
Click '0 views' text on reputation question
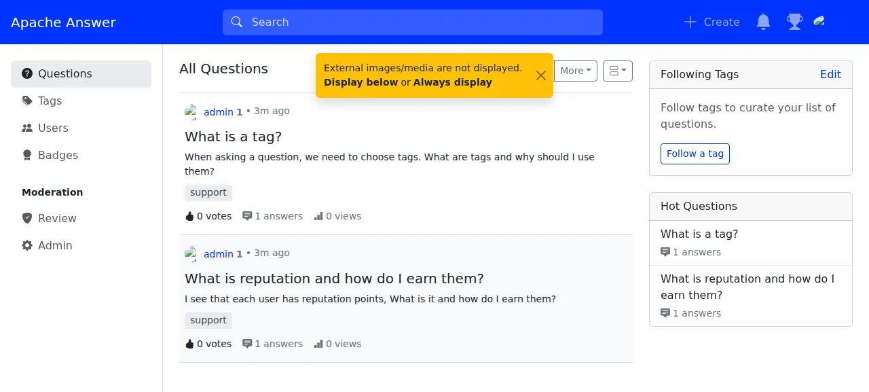(344, 344)
